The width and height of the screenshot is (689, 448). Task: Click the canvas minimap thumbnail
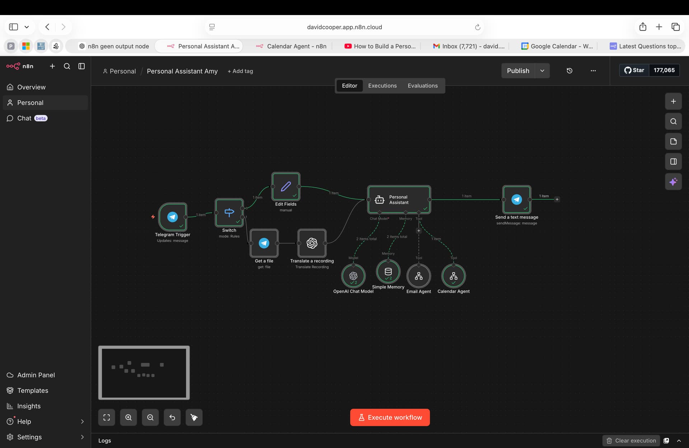point(144,373)
